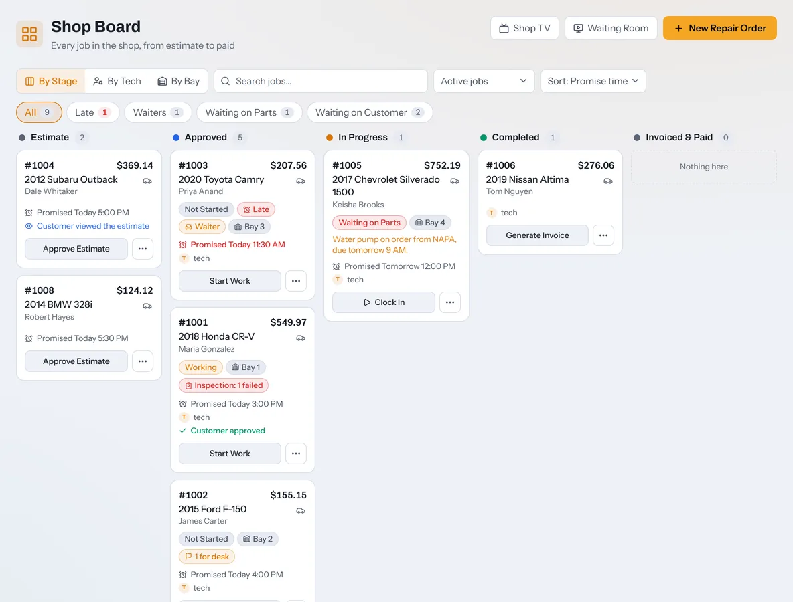Click the Working status badge on #1001
This screenshot has width=793, height=602.
click(x=200, y=367)
